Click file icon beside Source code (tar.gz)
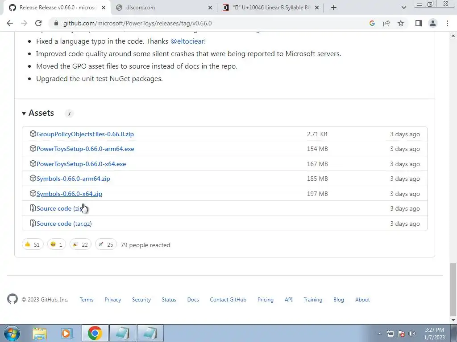This screenshot has width=457, height=342. pos(33,224)
